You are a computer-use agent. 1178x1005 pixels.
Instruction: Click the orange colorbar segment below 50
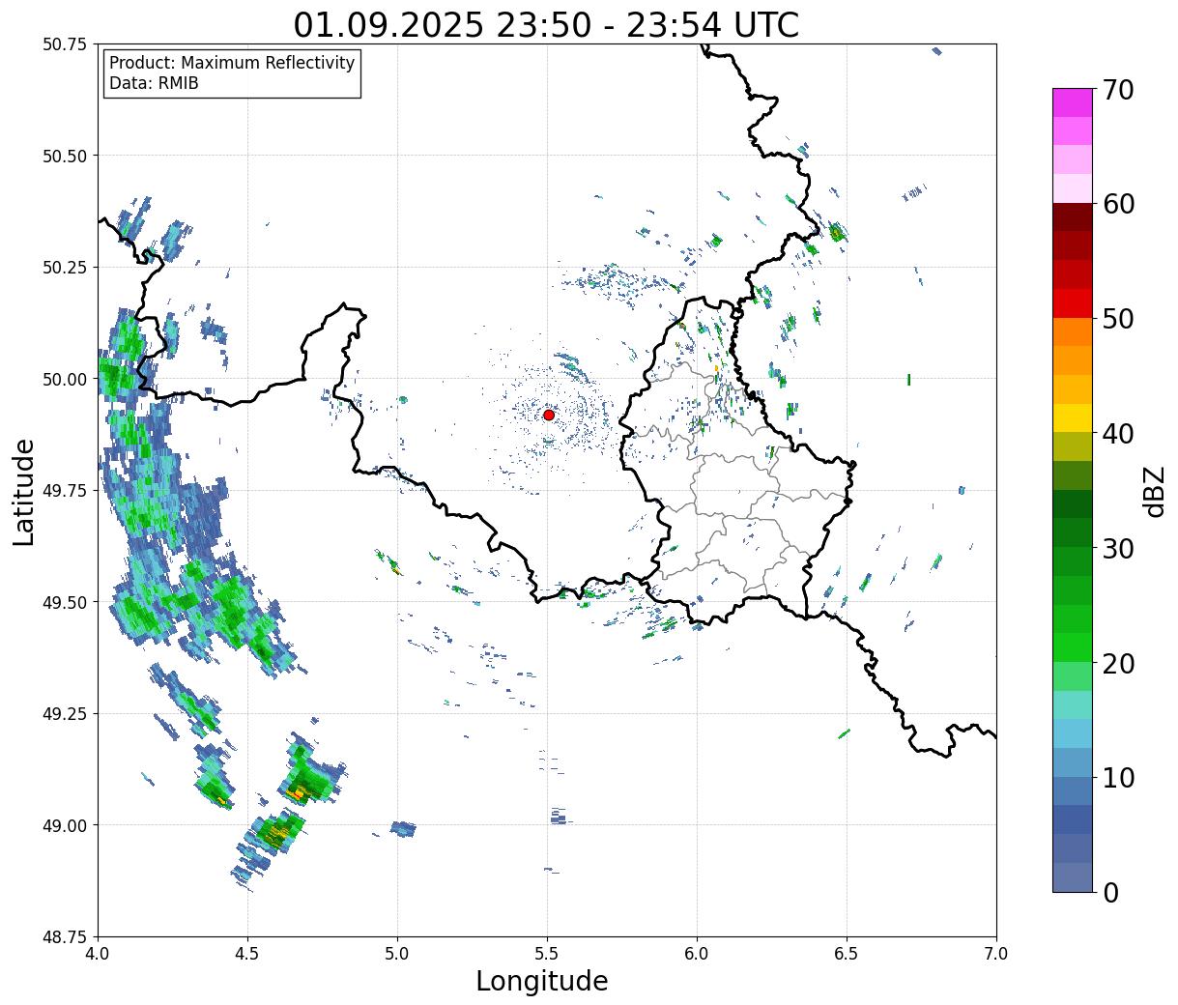click(x=1073, y=332)
